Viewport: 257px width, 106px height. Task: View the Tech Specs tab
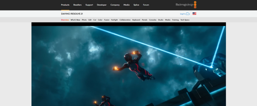tap(185, 20)
